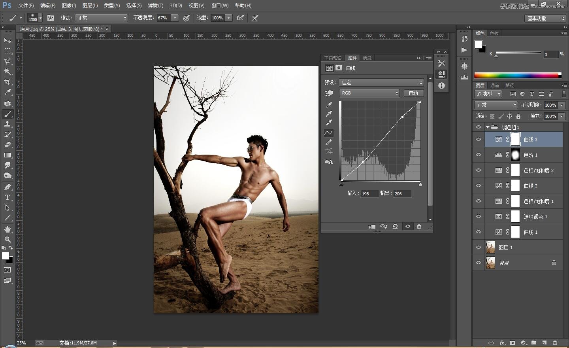Hide the 曲线 2 layer
Viewport: 569px width, 348px height.
pos(479,186)
